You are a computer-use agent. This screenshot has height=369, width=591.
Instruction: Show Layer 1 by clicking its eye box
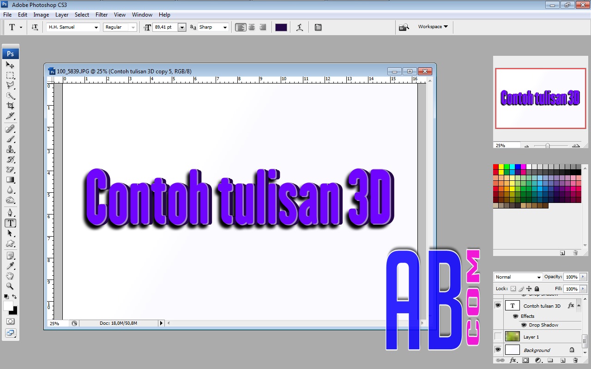click(x=498, y=337)
